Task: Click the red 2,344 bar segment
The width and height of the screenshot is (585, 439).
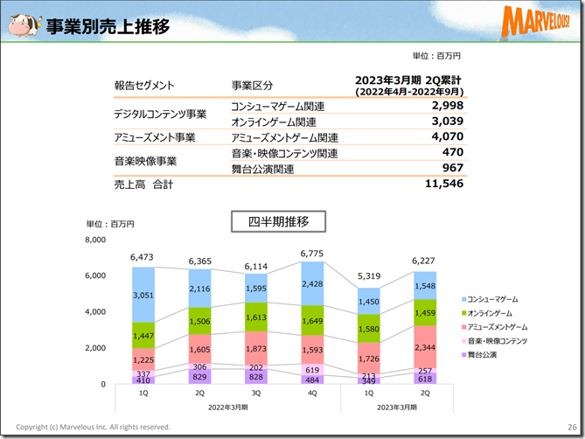Action: point(425,347)
